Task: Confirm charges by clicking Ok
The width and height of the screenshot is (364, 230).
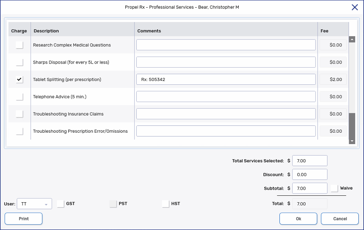Action: (298, 219)
